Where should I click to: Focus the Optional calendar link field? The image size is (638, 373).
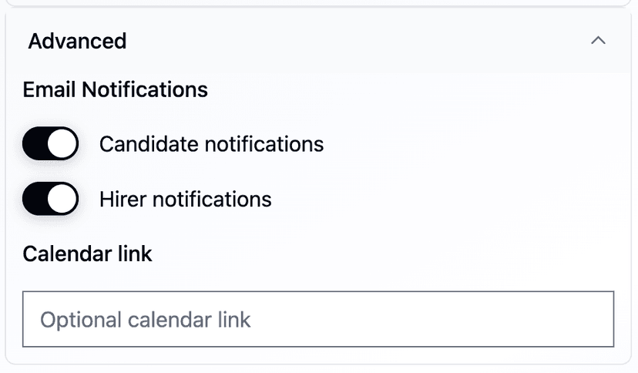pyautogui.click(x=318, y=319)
